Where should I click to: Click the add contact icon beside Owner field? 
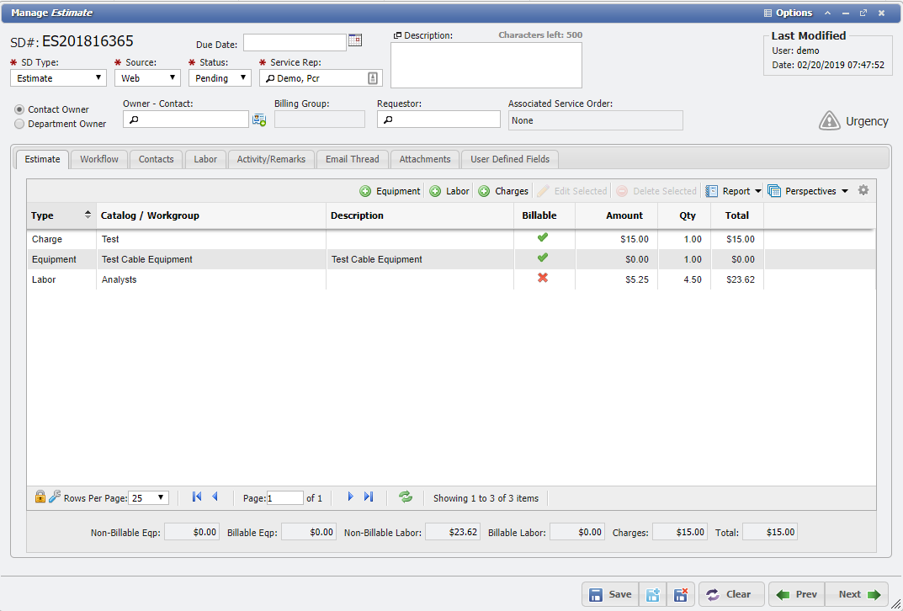coord(259,120)
